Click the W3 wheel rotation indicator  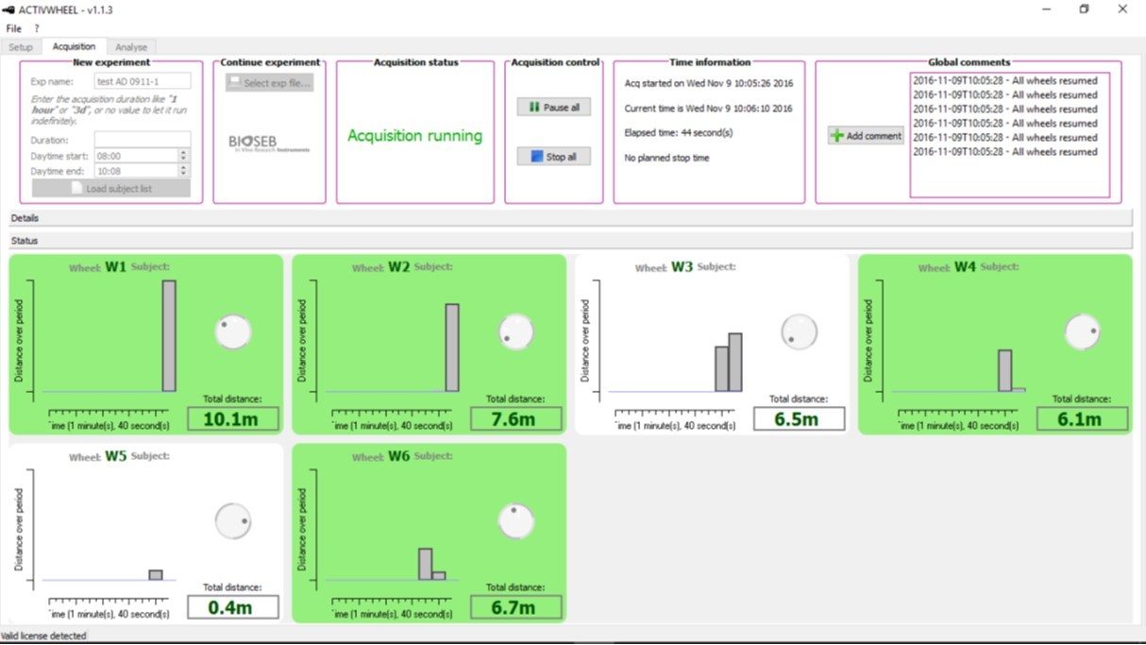(x=800, y=332)
